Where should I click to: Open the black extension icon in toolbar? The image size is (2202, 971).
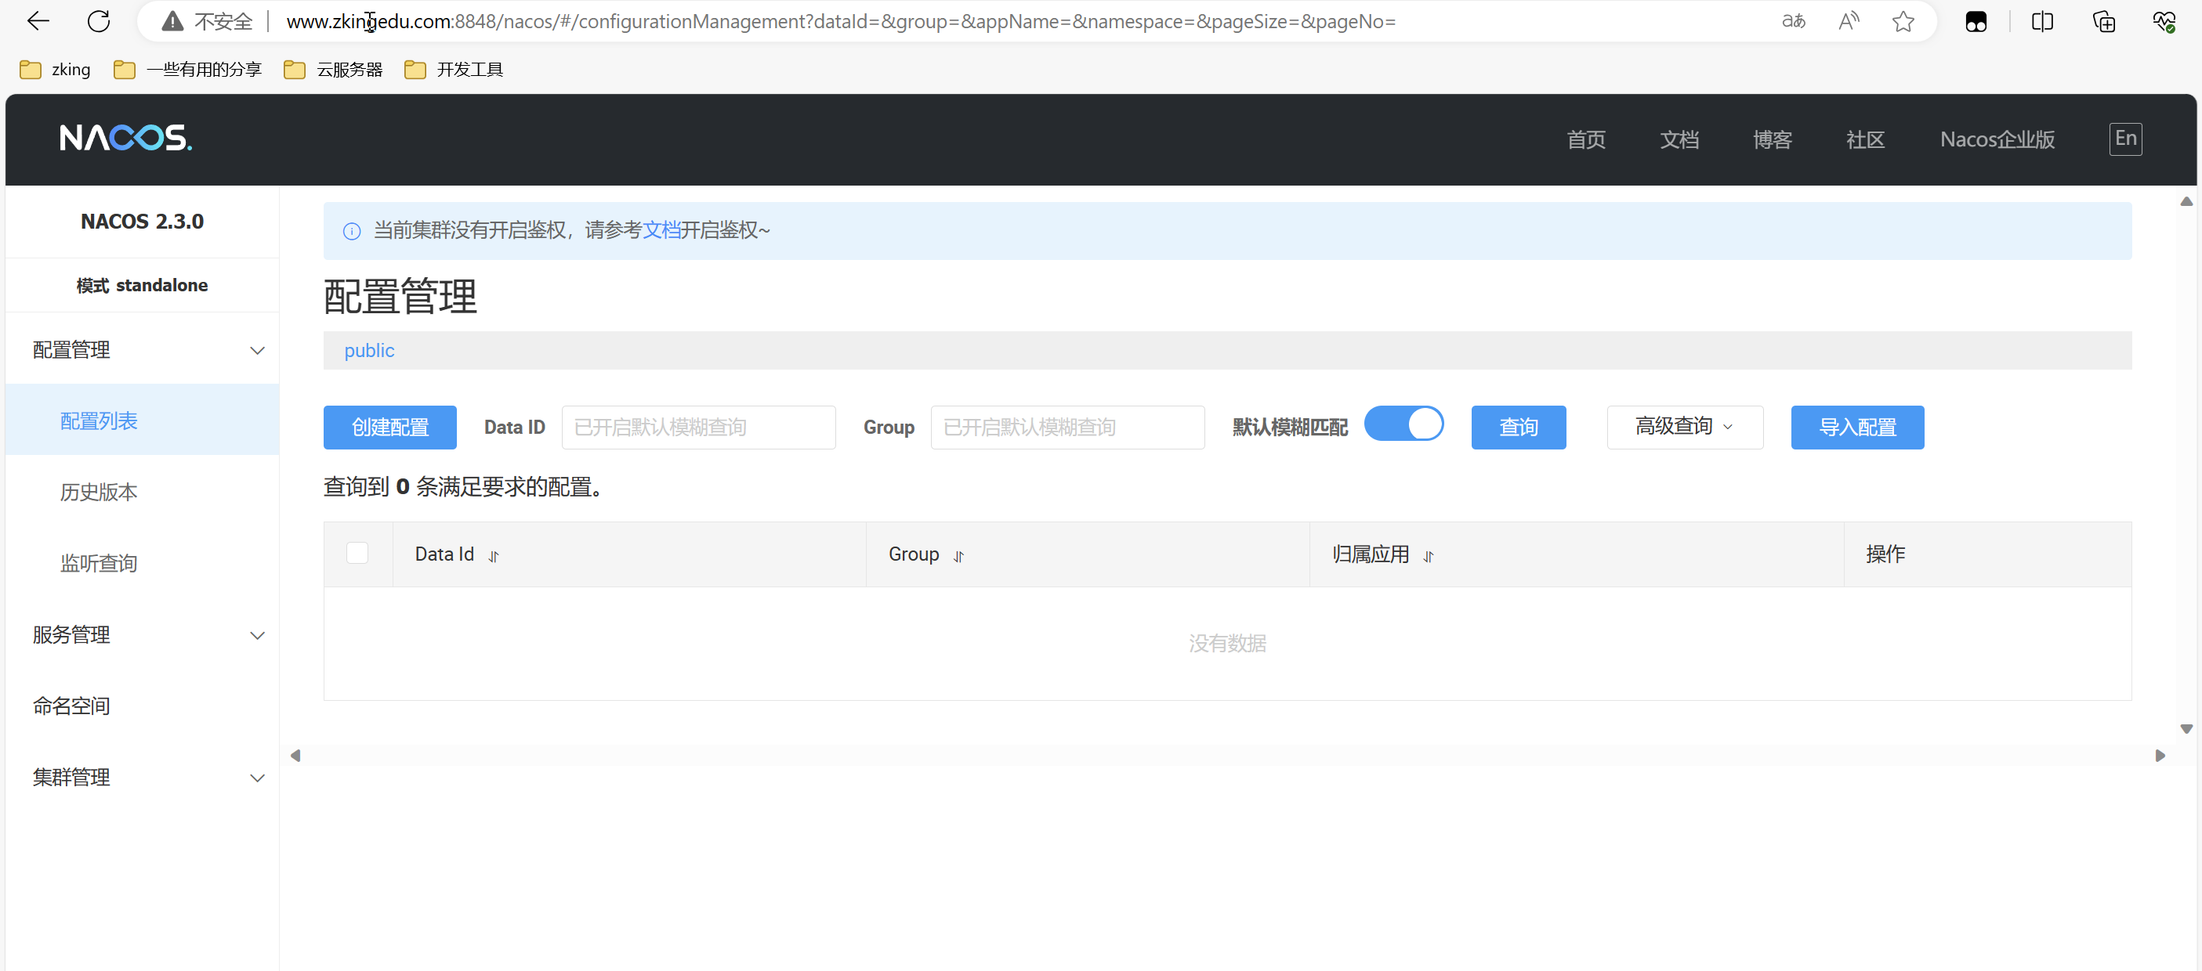(x=1976, y=21)
